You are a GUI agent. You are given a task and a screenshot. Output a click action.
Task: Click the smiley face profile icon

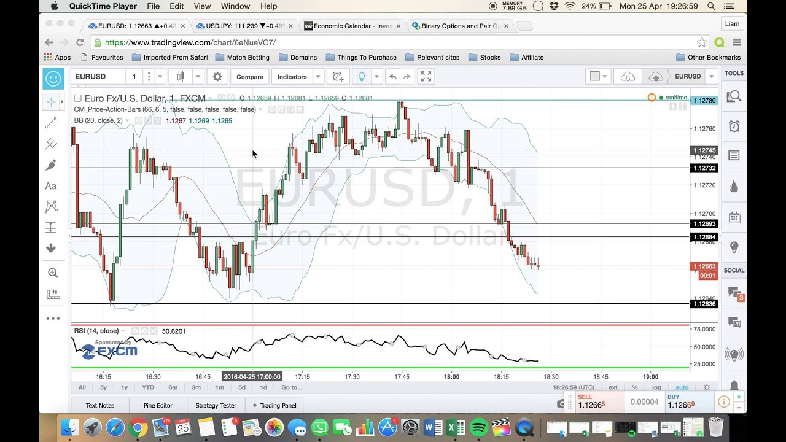coord(53,78)
